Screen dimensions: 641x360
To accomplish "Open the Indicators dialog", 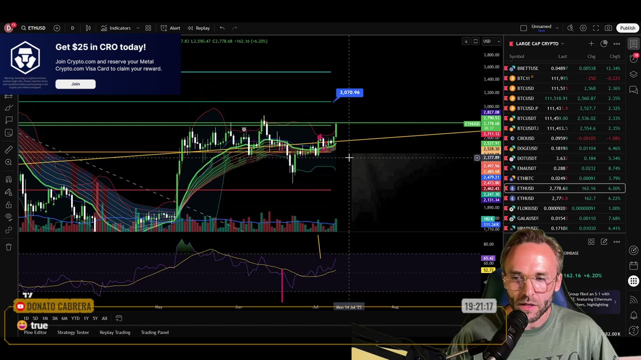I will tap(116, 28).
